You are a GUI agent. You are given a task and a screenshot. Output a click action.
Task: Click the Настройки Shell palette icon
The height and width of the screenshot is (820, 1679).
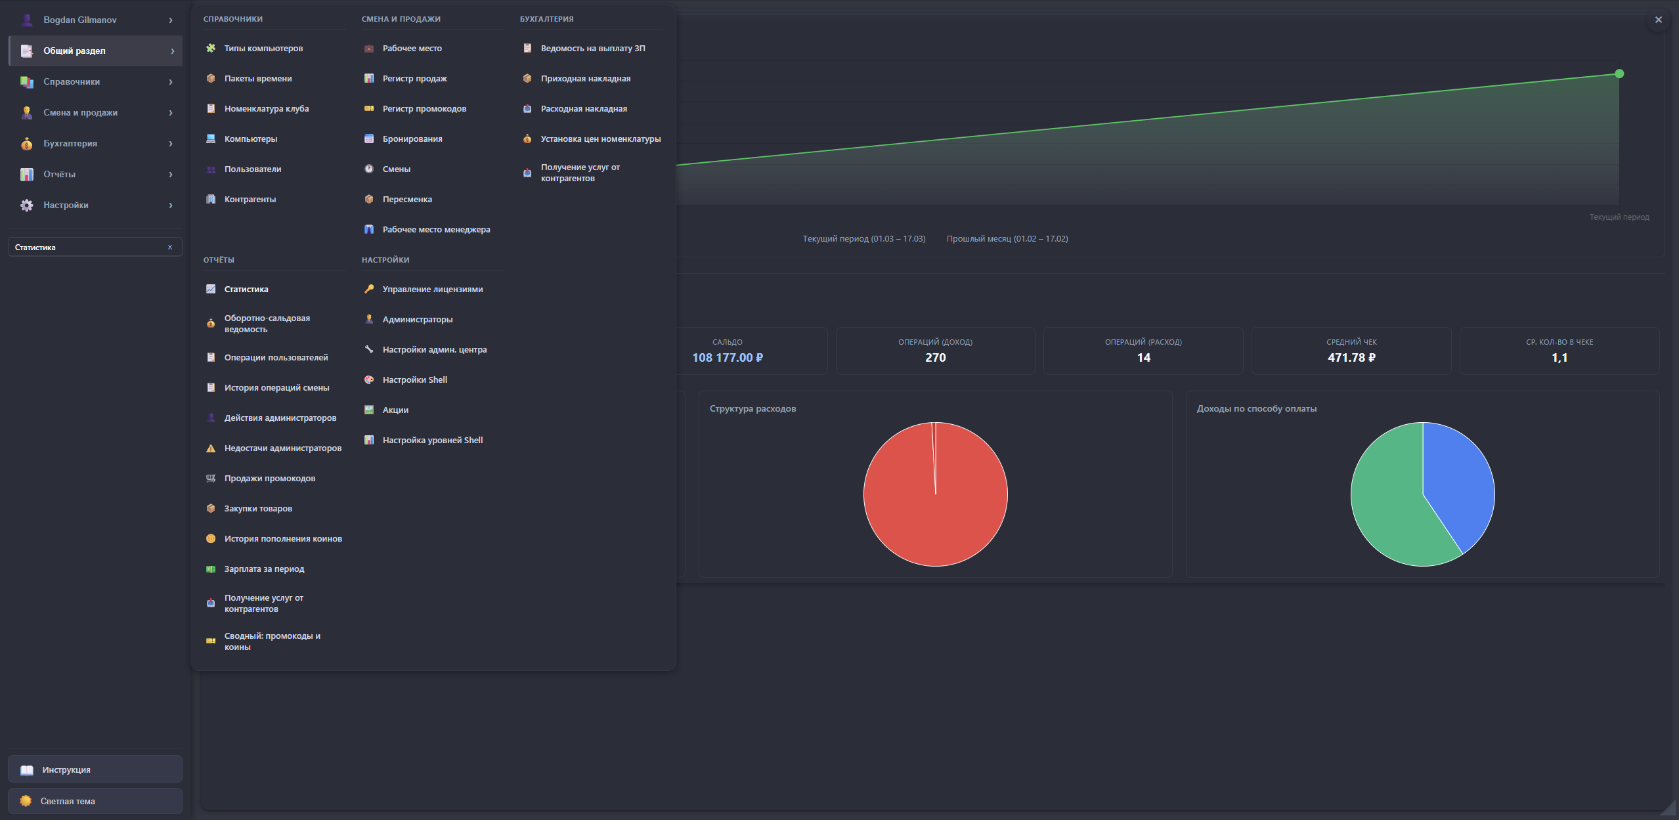point(369,379)
